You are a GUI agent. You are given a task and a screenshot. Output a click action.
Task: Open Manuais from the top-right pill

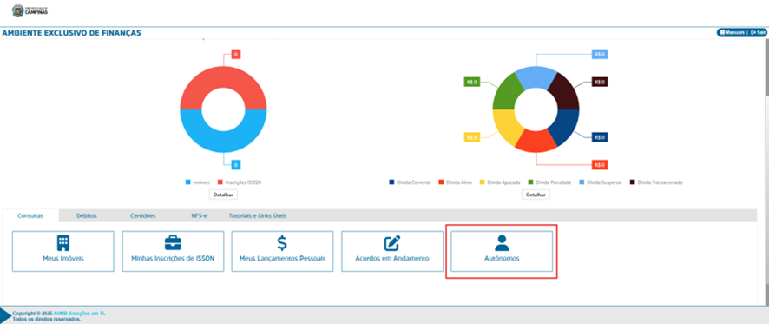tap(733, 32)
